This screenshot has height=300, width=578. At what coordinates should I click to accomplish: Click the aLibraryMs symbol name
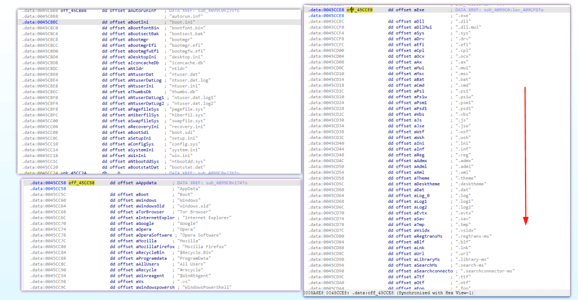[427, 259]
